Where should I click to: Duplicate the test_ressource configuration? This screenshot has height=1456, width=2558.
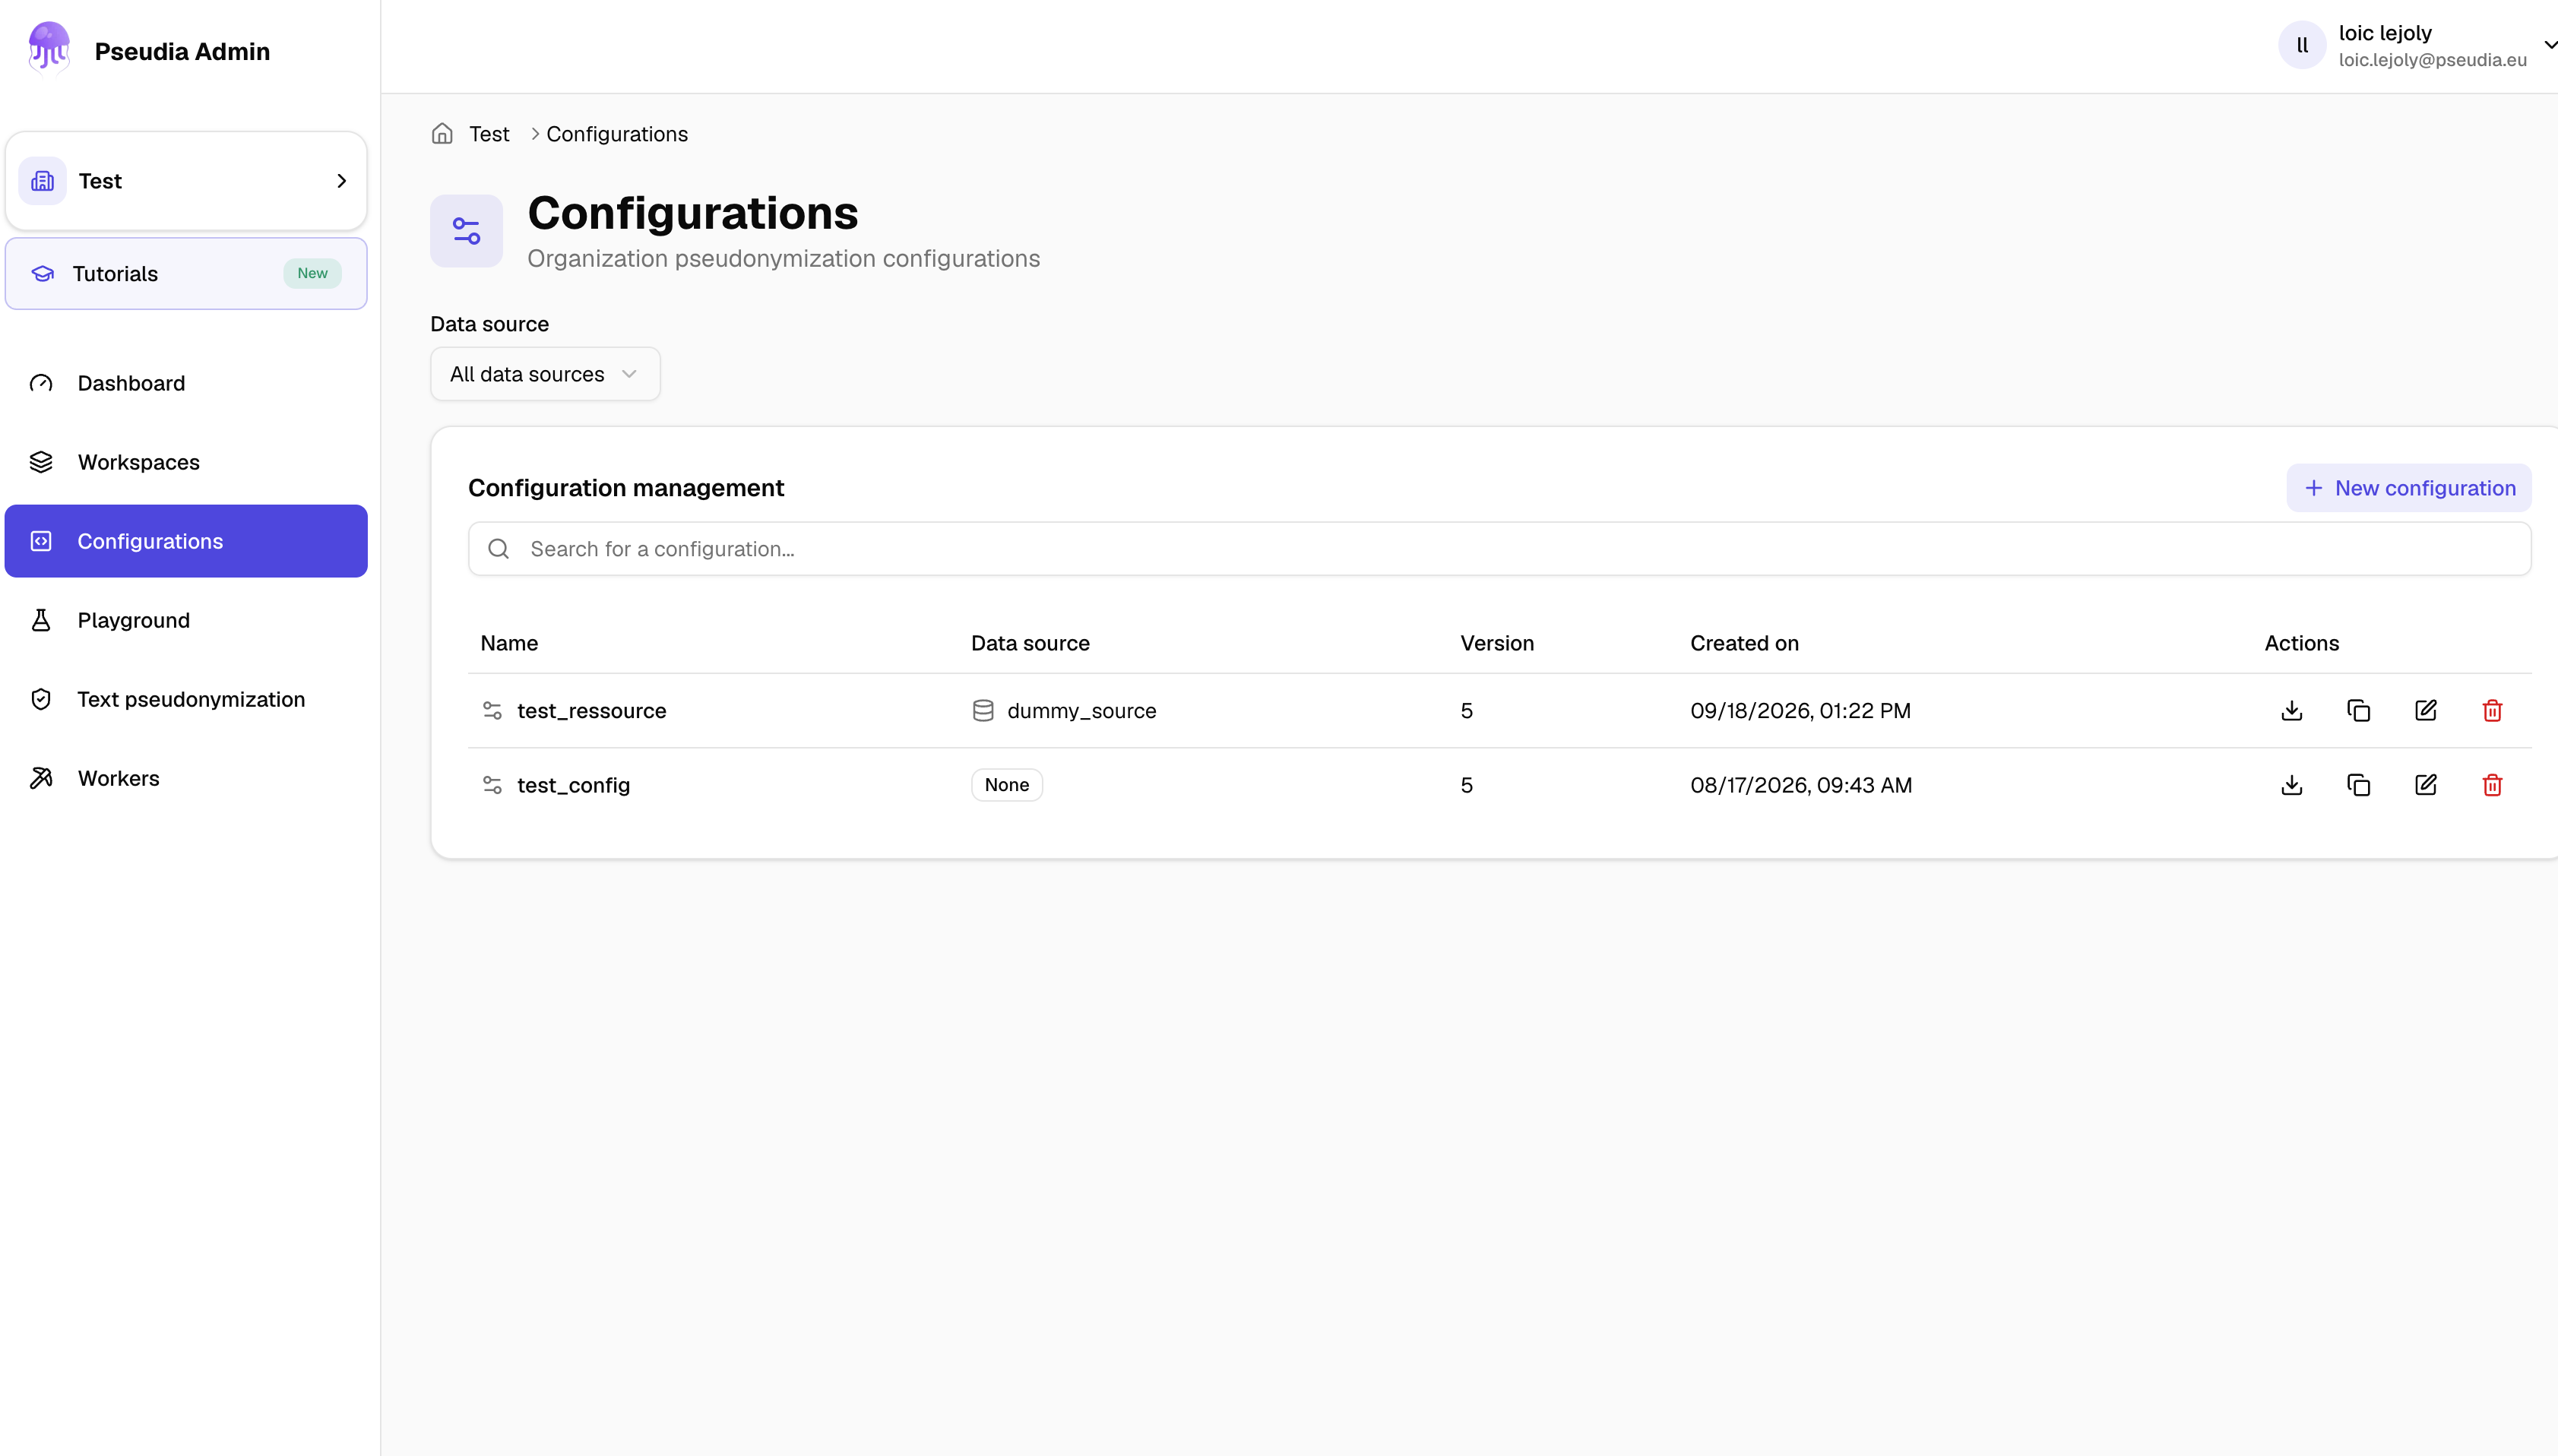2358,710
